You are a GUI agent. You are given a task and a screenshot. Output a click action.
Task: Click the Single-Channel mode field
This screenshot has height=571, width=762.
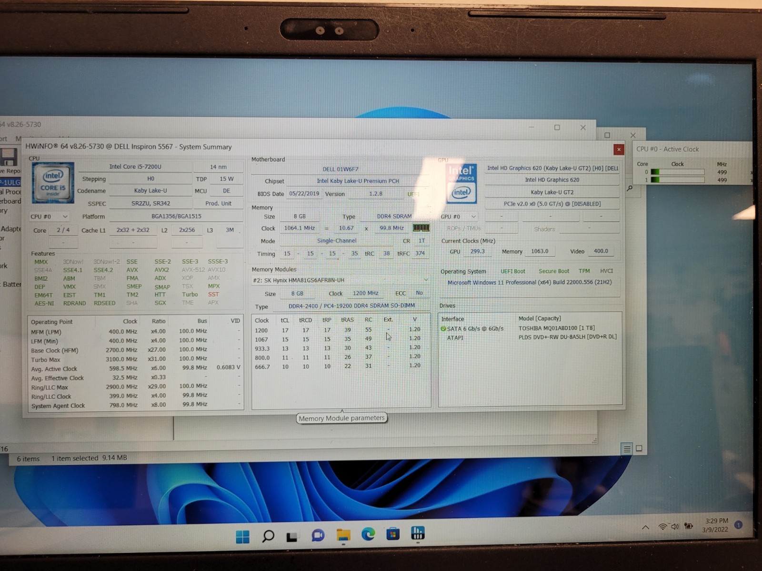pyautogui.click(x=337, y=241)
